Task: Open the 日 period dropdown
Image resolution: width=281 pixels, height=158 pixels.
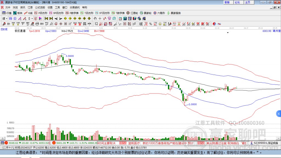Action: pos(5,19)
